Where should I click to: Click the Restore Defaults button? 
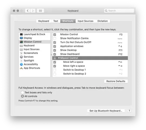pyautogui.click(x=116, y=81)
